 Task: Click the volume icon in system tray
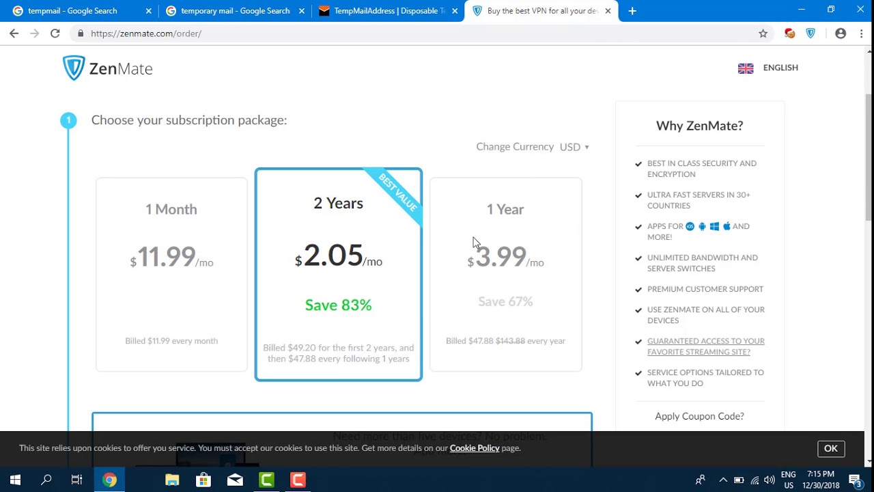(x=770, y=480)
